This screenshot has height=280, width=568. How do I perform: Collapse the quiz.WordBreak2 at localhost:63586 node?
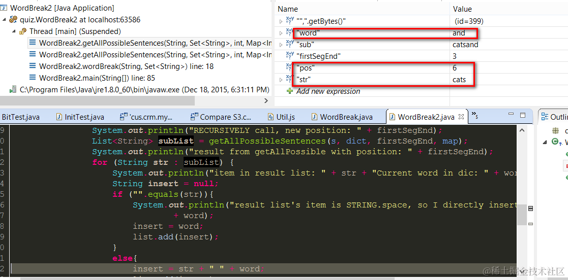pos(4,19)
